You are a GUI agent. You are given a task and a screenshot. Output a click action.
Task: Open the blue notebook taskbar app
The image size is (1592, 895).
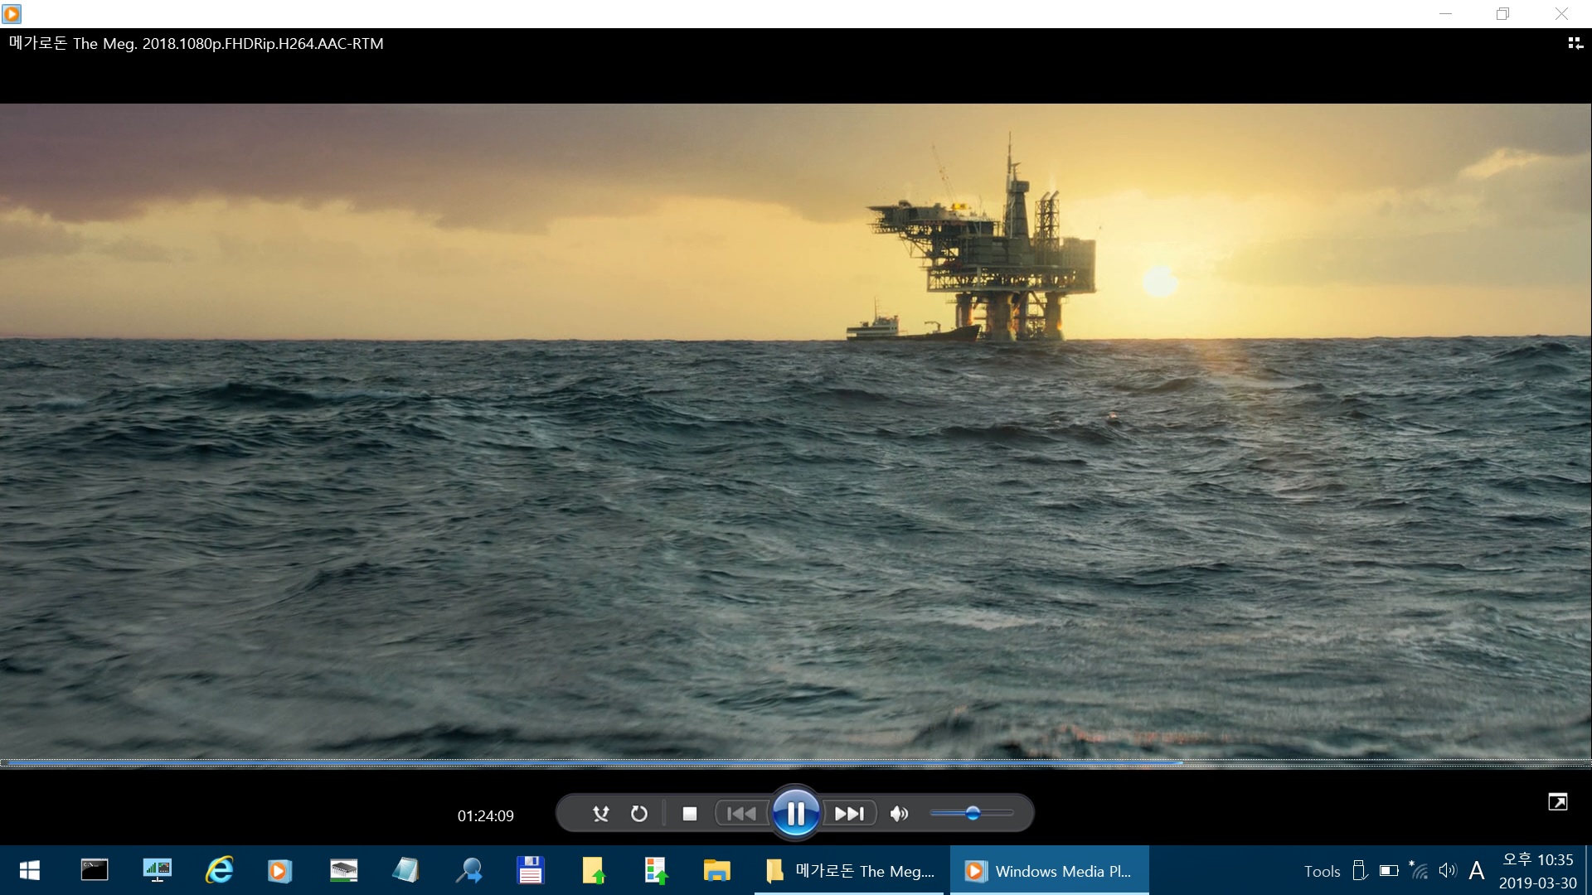[405, 870]
